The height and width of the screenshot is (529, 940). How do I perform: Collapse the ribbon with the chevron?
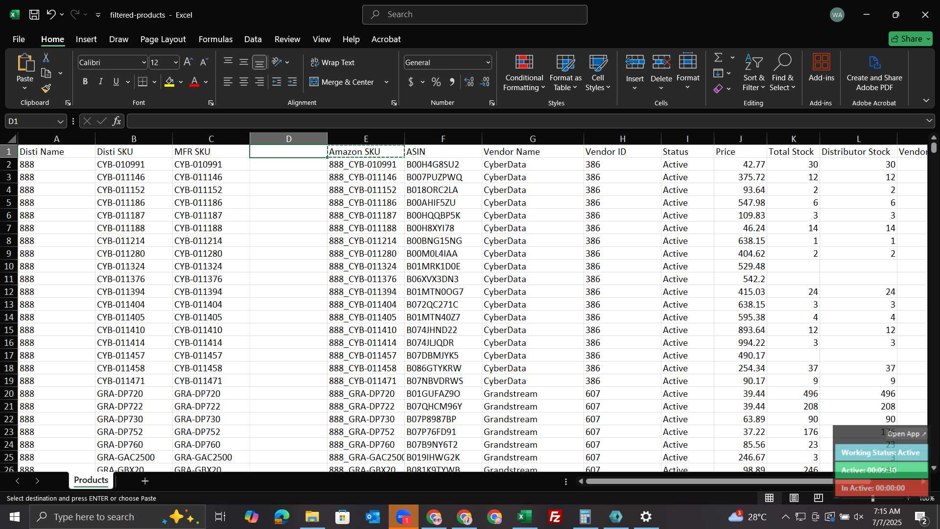(926, 101)
